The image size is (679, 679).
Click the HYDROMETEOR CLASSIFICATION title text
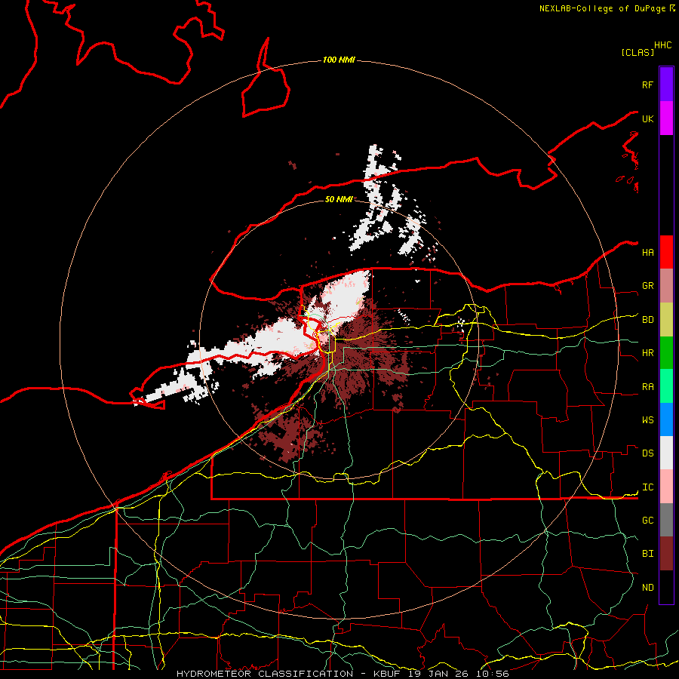pos(265,674)
